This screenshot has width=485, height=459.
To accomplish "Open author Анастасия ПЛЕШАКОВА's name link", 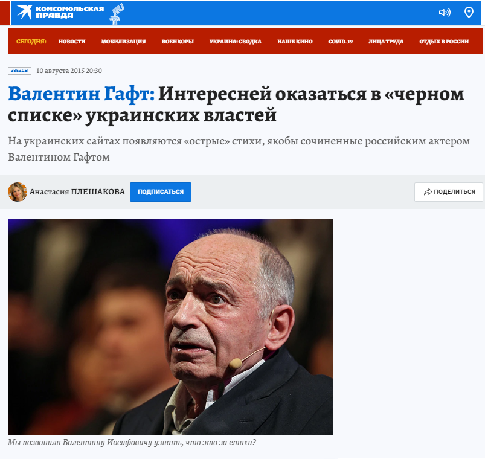I will (77, 192).
